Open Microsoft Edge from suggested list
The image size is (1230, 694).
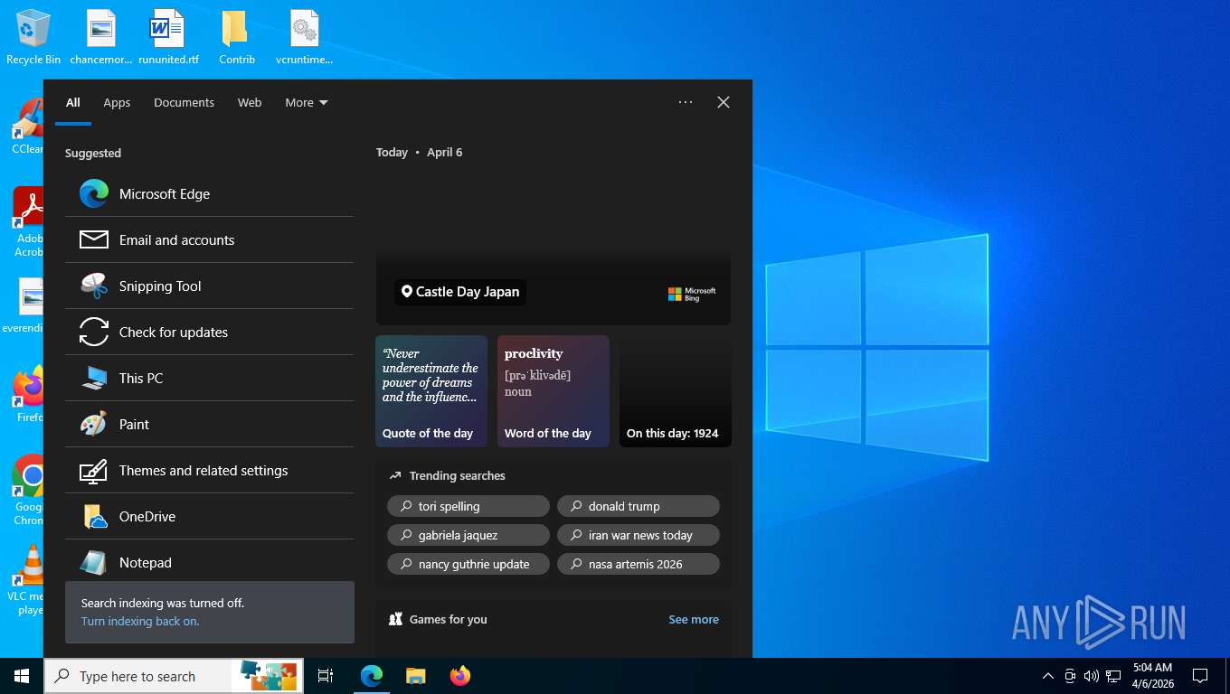pyautogui.click(x=209, y=193)
